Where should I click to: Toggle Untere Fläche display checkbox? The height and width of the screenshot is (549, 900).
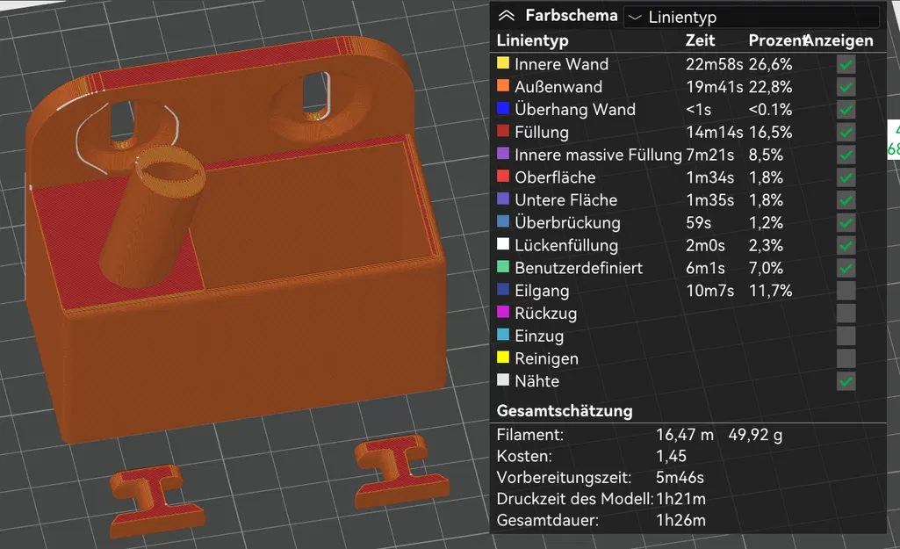(x=846, y=200)
